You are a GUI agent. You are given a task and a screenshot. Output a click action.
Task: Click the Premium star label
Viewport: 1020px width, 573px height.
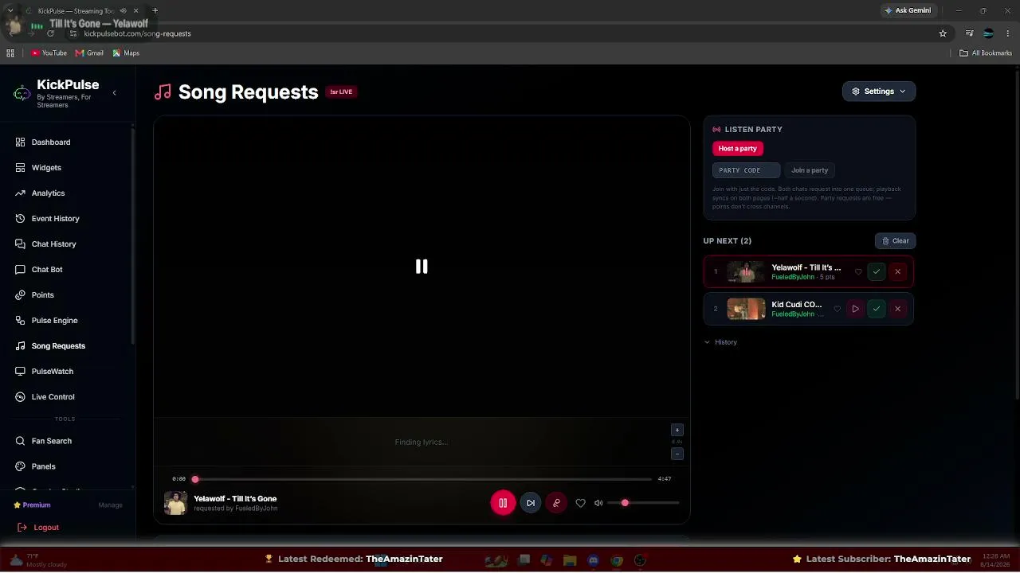[x=32, y=505]
